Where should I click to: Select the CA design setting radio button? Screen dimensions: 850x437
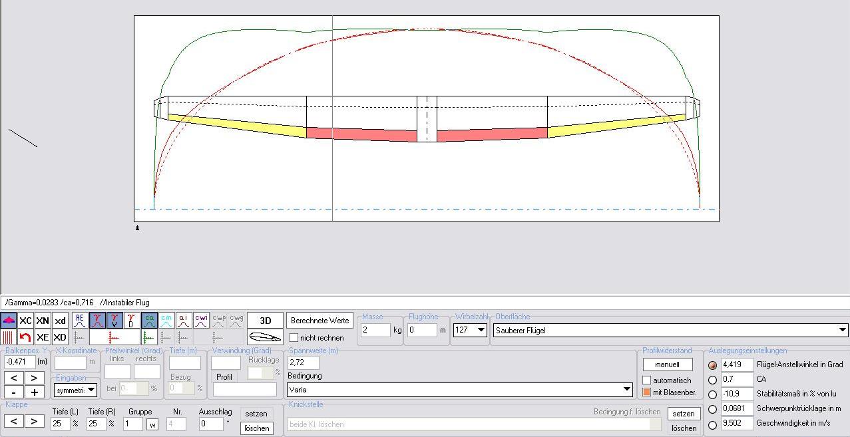point(713,380)
